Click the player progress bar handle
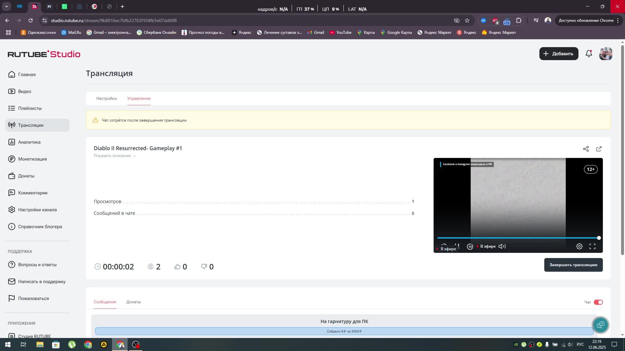 [599, 238]
